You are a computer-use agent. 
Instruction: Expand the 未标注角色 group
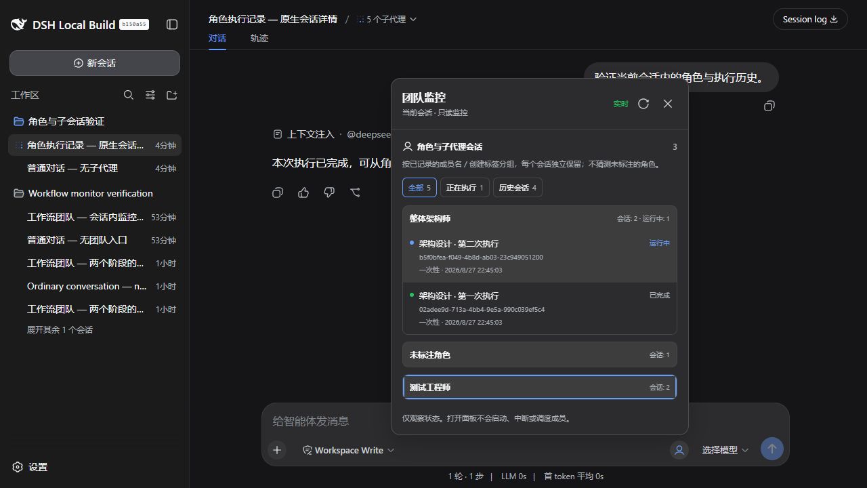[540, 354]
